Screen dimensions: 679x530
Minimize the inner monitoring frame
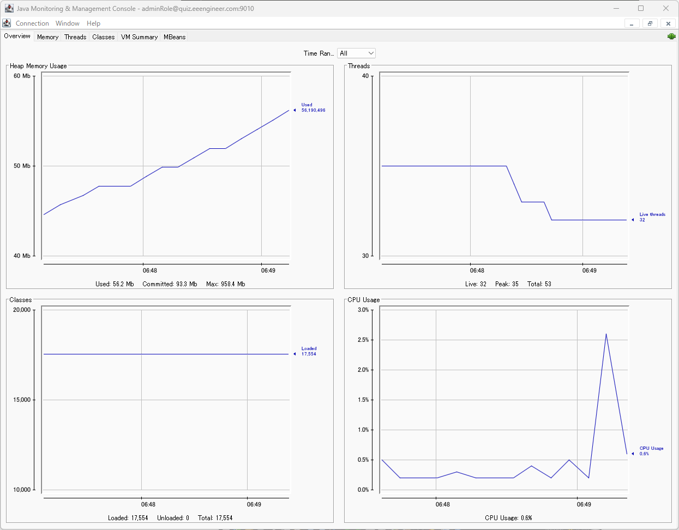(x=632, y=23)
